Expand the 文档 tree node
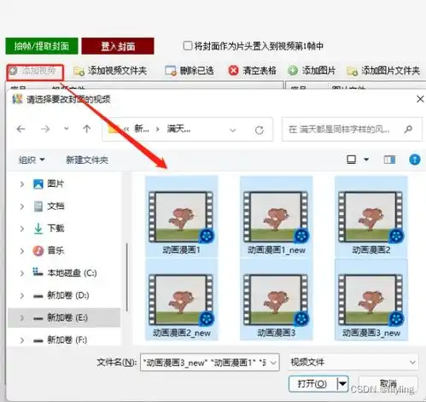 [x=22, y=207]
